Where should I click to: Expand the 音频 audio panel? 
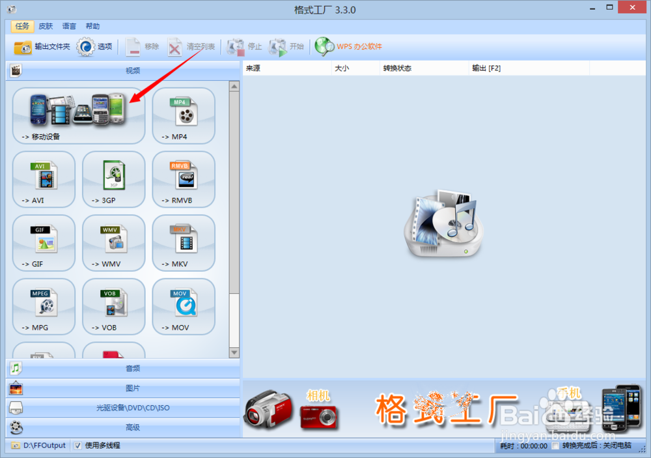coord(123,368)
